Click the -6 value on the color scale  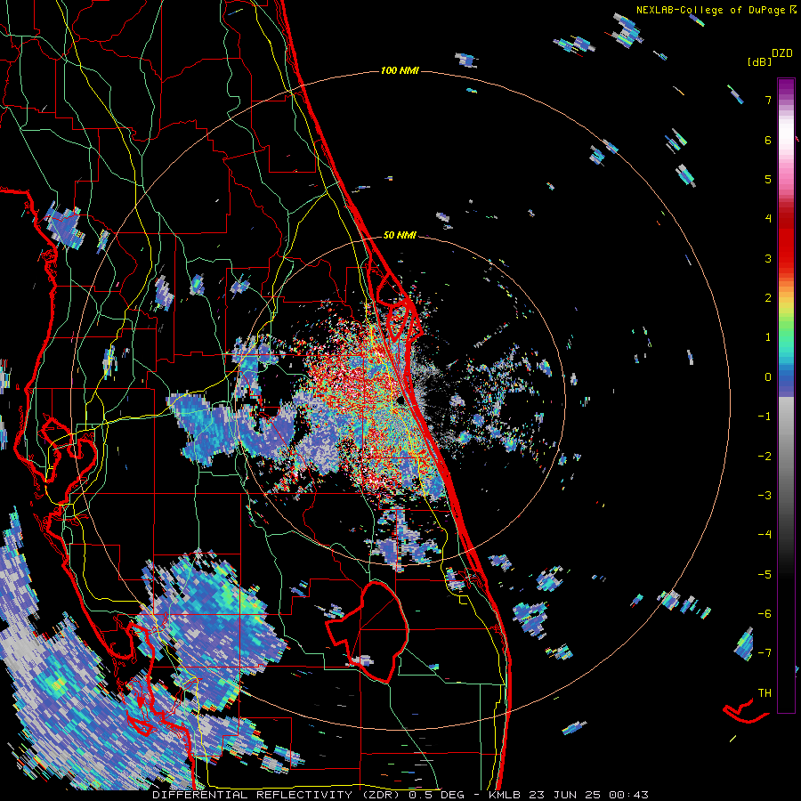point(765,614)
